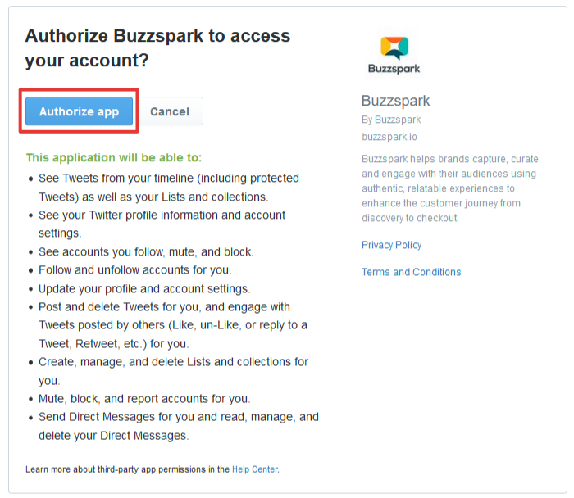Open the Terms and Conditions link
Viewport: 574px width, 498px height.
[411, 272]
